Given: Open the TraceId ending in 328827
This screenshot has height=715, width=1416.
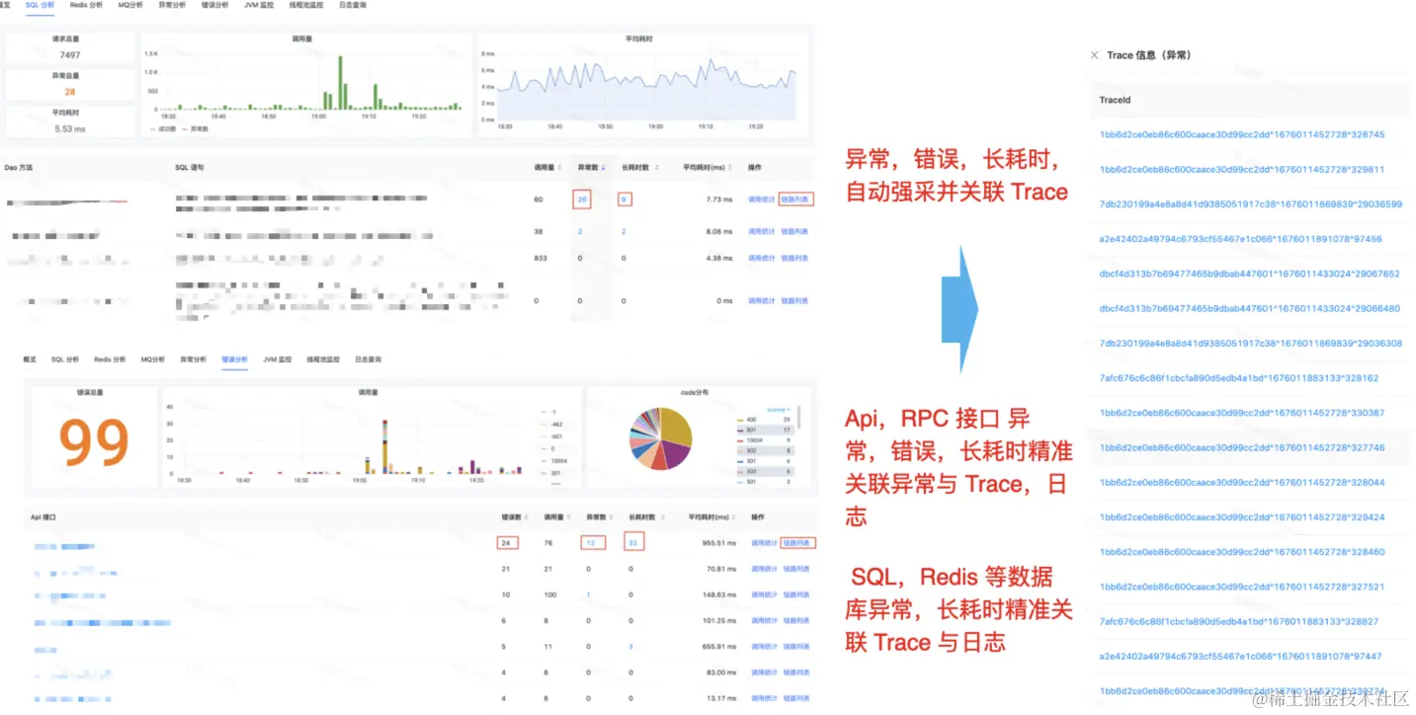Looking at the screenshot, I should (x=1239, y=621).
